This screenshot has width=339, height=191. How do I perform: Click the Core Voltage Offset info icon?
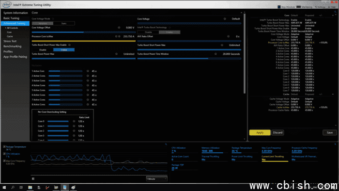coord(119,28)
